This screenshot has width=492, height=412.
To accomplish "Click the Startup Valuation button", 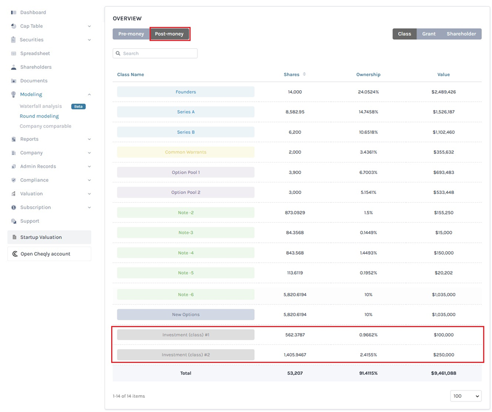I will (x=49, y=237).
